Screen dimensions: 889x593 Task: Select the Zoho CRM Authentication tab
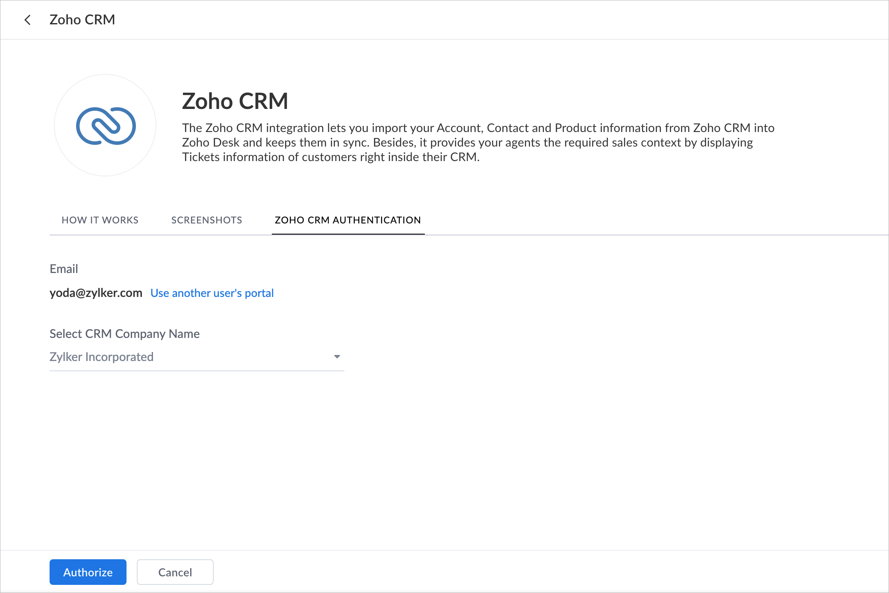[347, 220]
